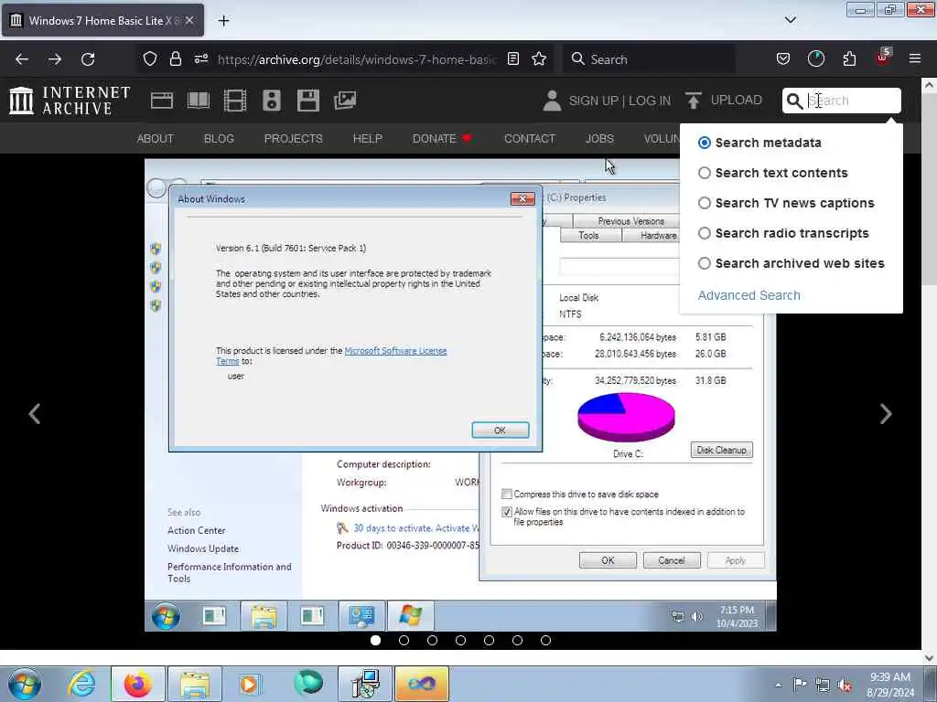Open the Firefox hamburger application menu
This screenshot has width=937, height=702.
[x=915, y=58]
